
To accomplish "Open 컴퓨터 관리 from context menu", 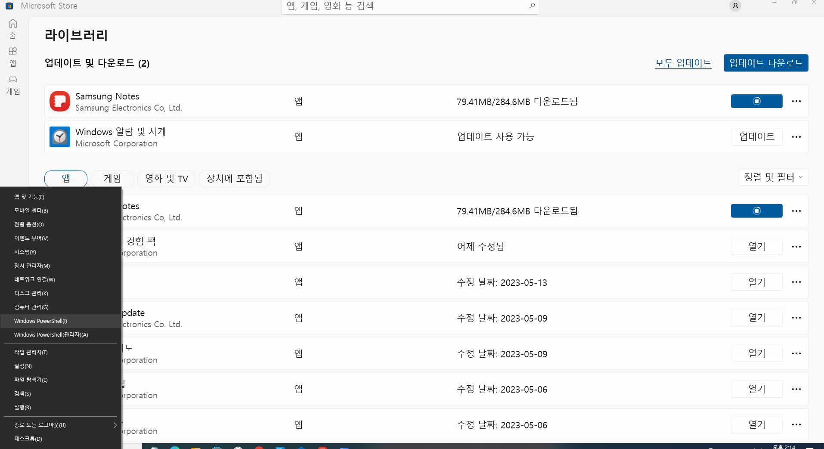I will coord(61,307).
